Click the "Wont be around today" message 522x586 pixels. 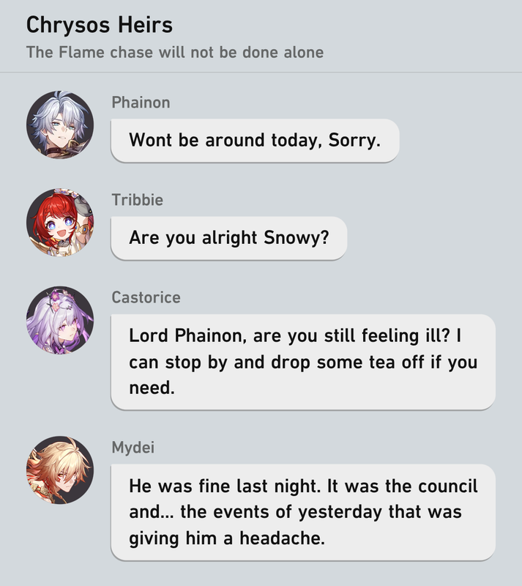(256, 141)
